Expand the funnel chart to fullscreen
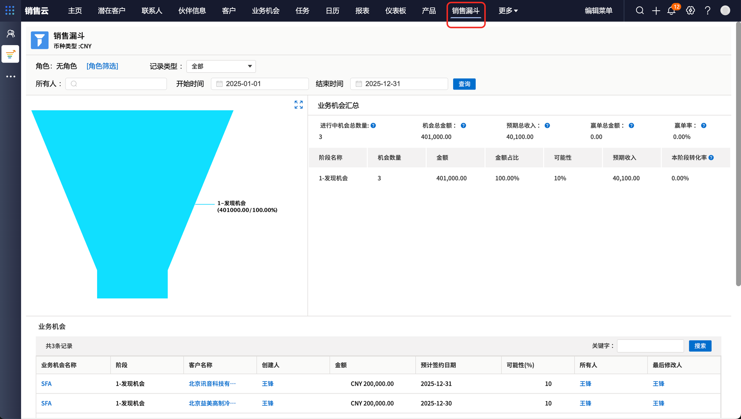The height and width of the screenshot is (419, 741). click(x=298, y=105)
